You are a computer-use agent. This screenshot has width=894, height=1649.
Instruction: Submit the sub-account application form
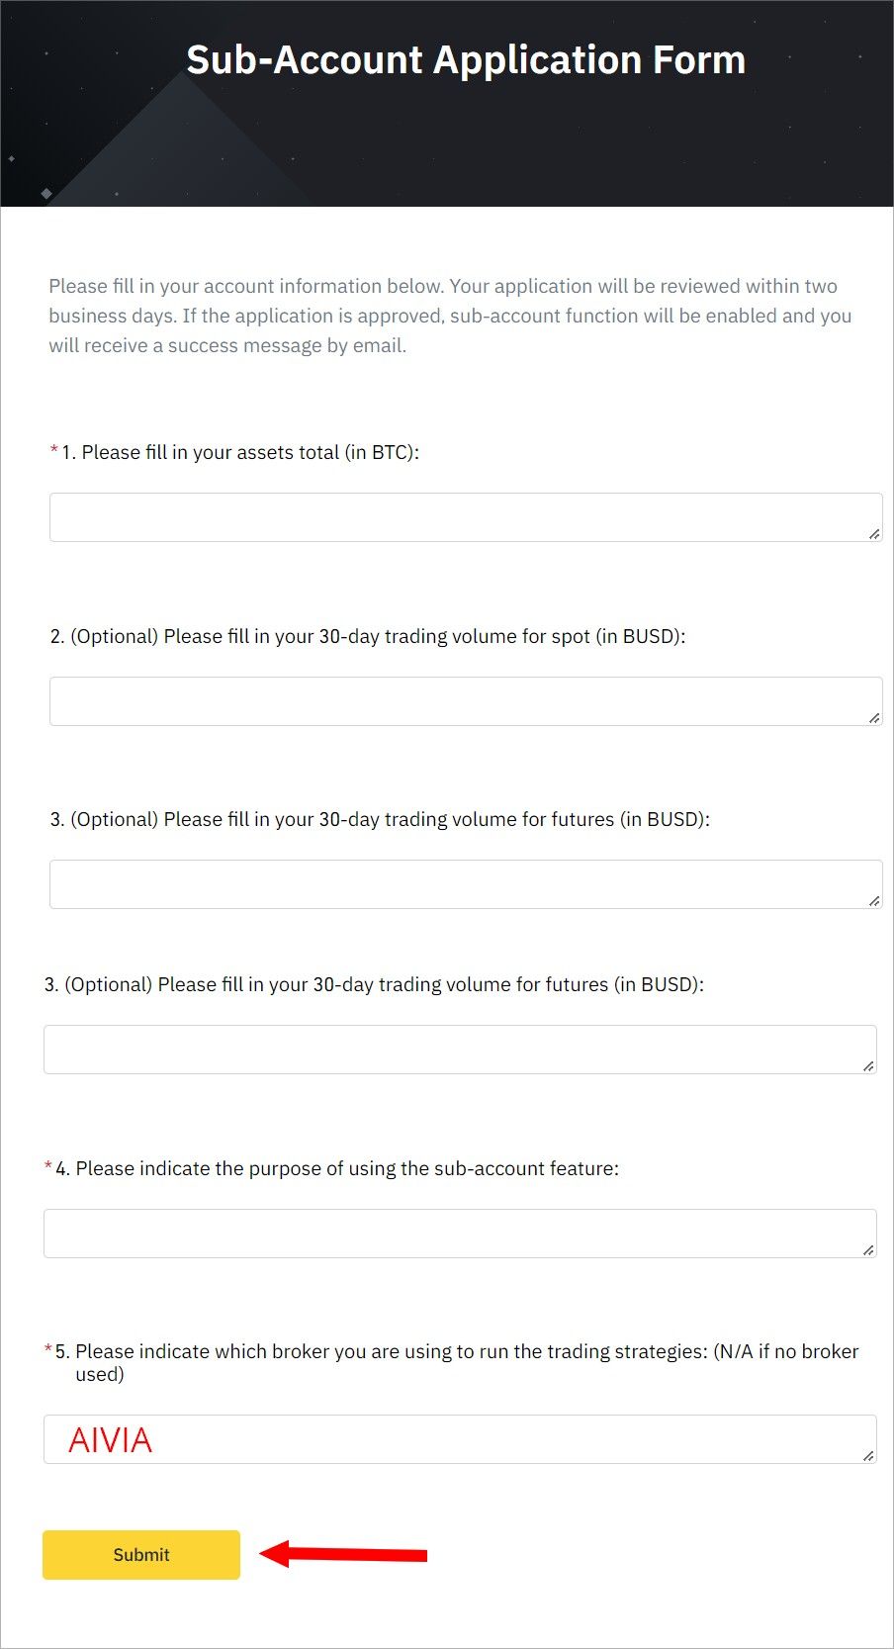[141, 1554]
